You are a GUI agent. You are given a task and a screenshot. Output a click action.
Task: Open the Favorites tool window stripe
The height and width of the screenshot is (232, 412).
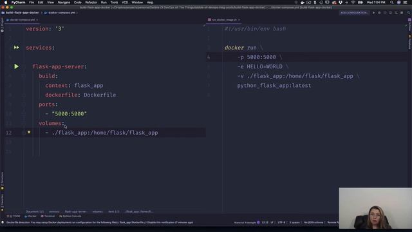pyautogui.click(x=2, y=202)
